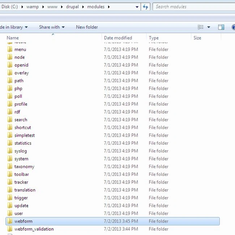
Task: Click the poll folder icon
Action: [10, 96]
